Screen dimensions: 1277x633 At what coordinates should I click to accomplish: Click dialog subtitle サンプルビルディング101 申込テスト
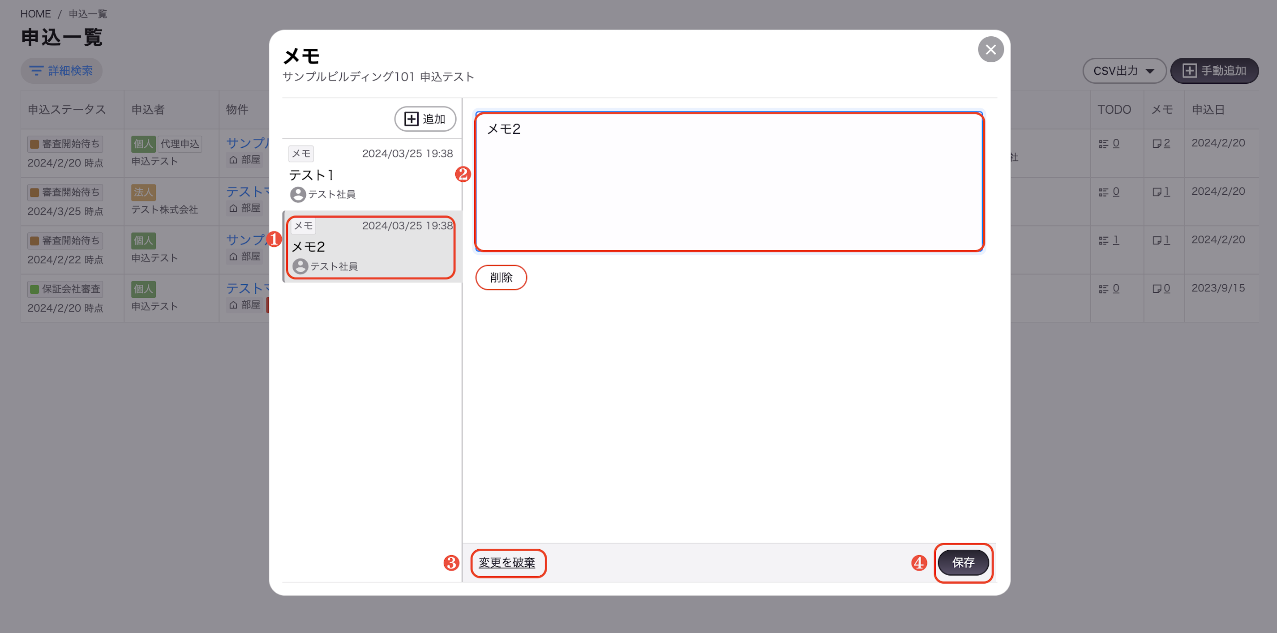pyautogui.click(x=378, y=77)
